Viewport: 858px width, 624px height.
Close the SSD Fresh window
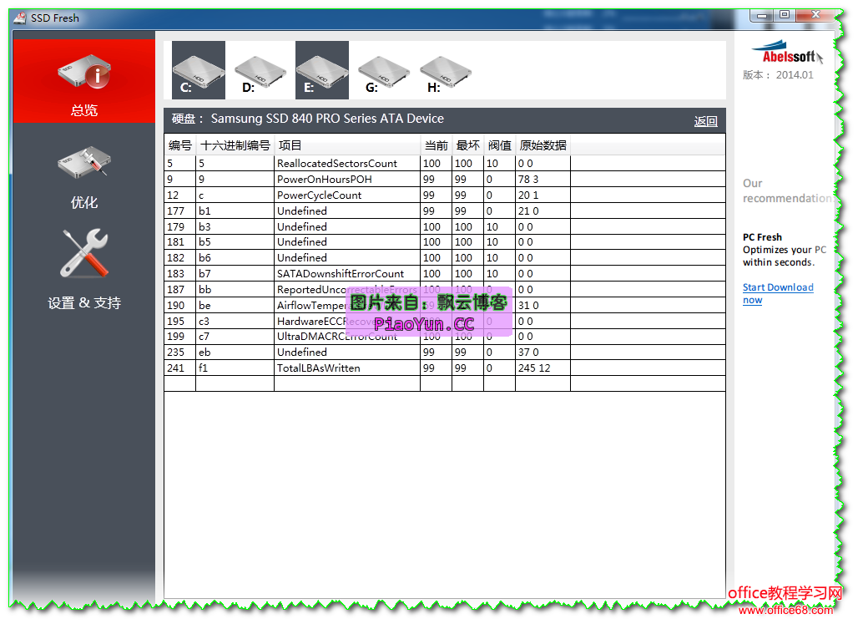coord(815,15)
